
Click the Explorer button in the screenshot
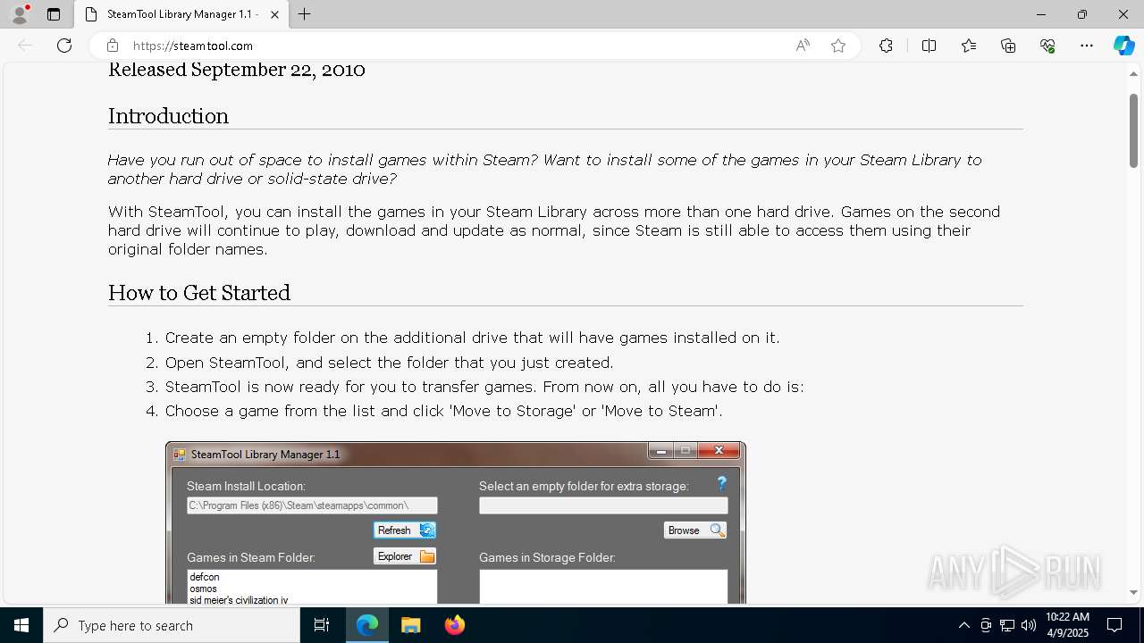pos(405,556)
